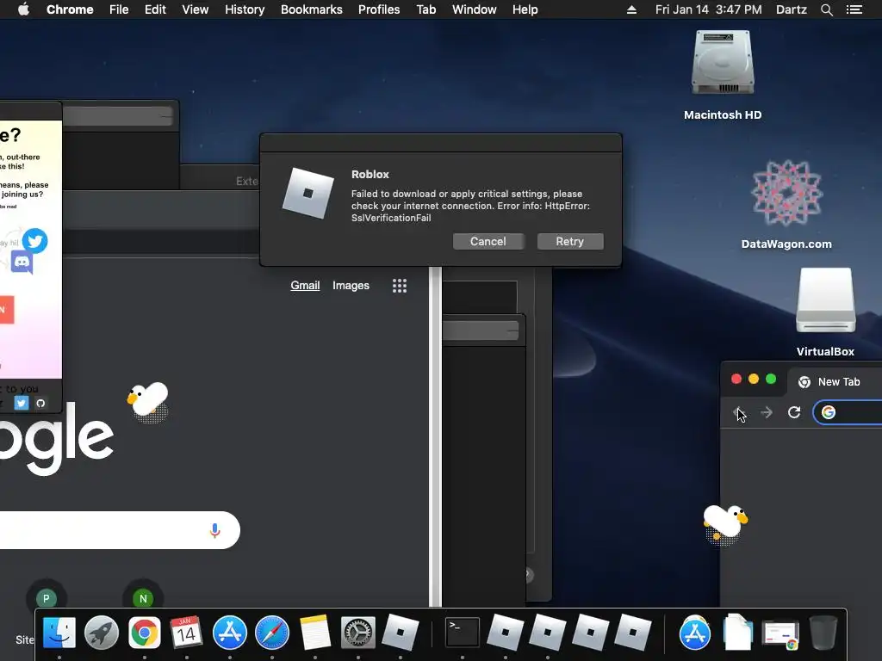Open shortcut tile labeled N
The width and height of the screenshot is (882, 661).
(143, 599)
